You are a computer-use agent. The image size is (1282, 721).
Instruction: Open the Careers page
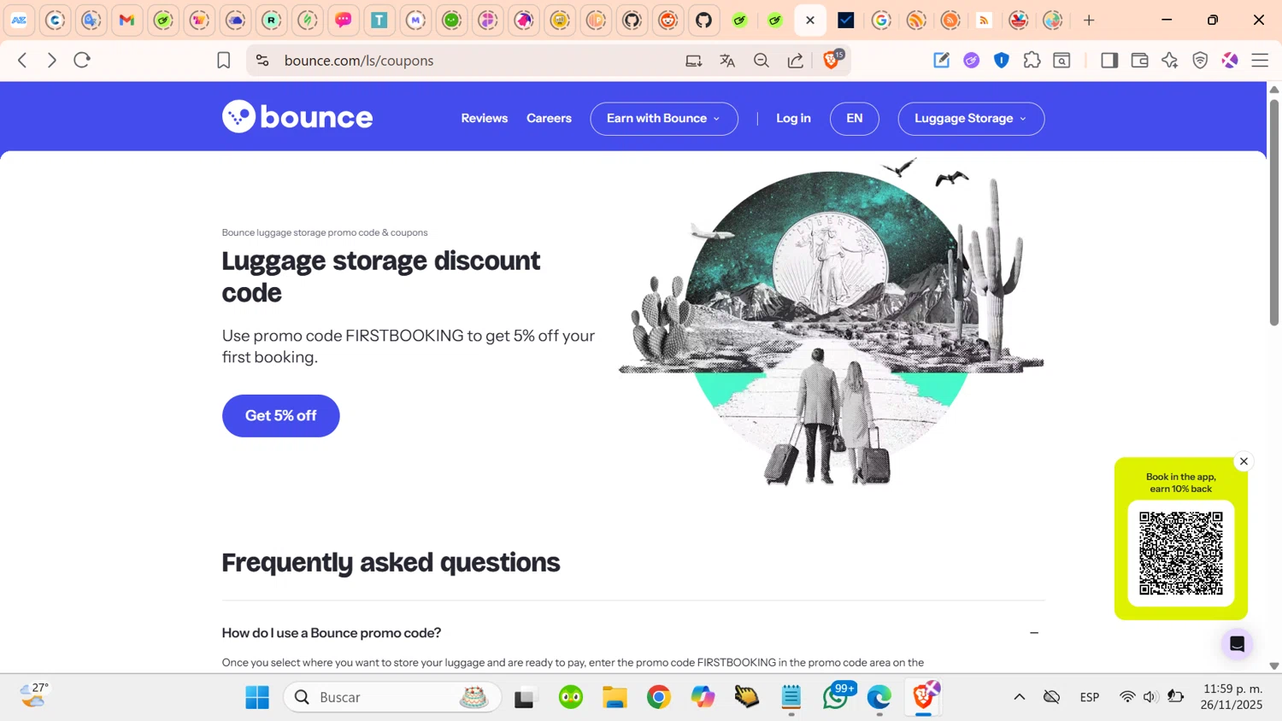tap(549, 119)
